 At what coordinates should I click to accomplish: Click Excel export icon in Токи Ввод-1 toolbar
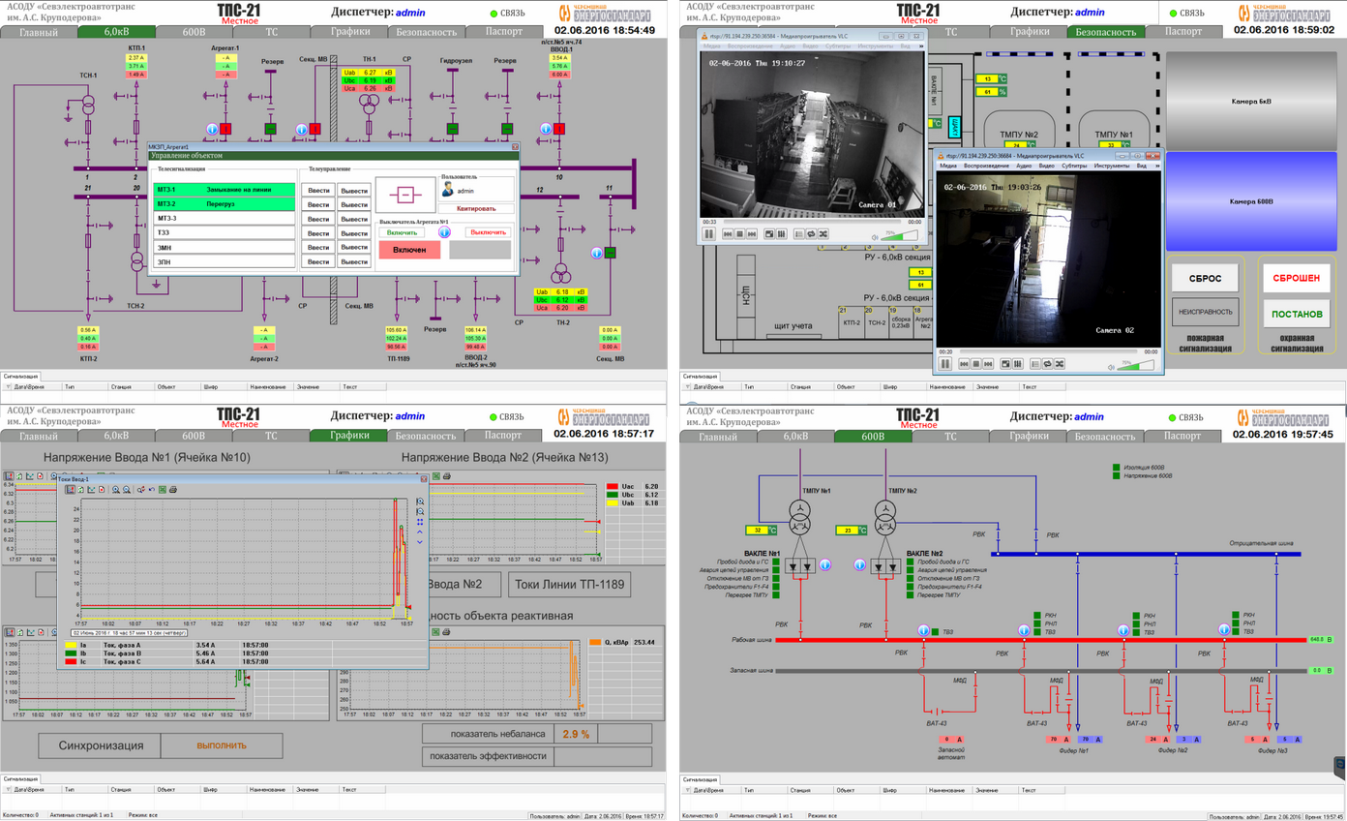[163, 490]
